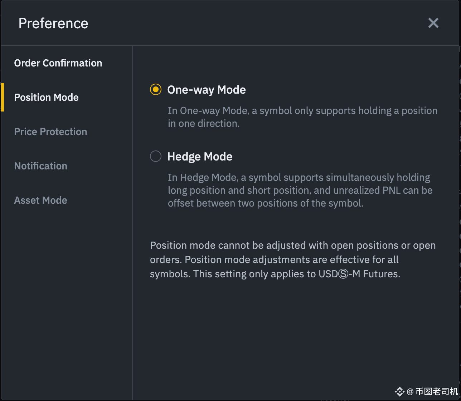Screen dimensions: 461x401
Task: Click the One-way Mode description paragraph
Action: click(302, 117)
